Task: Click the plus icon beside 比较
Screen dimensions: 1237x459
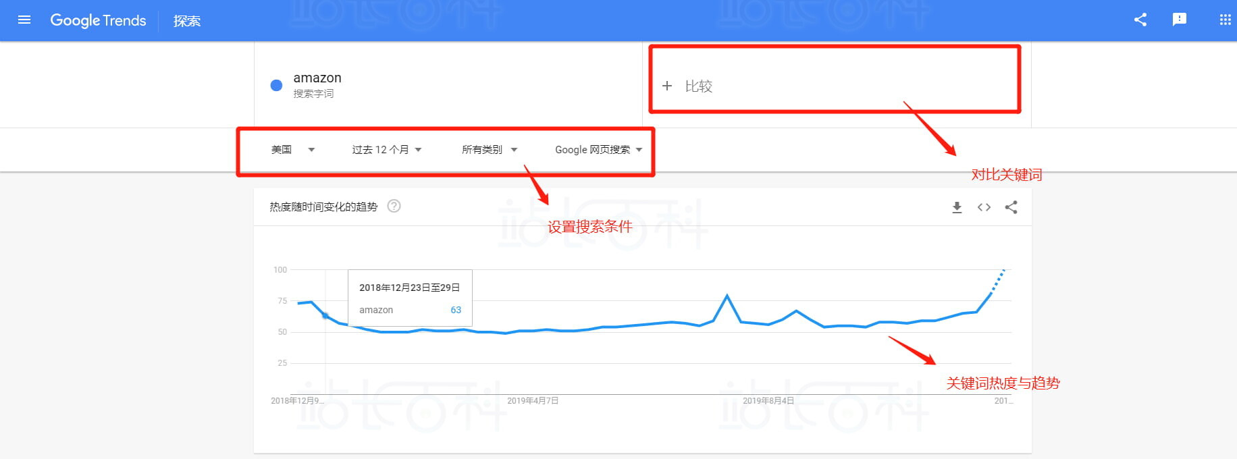Action: tap(667, 86)
